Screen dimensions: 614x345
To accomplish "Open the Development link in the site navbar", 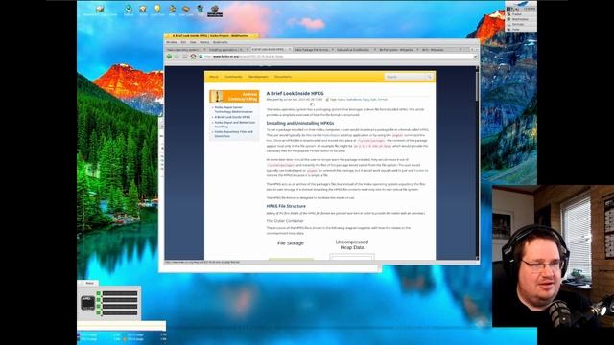I will [258, 77].
